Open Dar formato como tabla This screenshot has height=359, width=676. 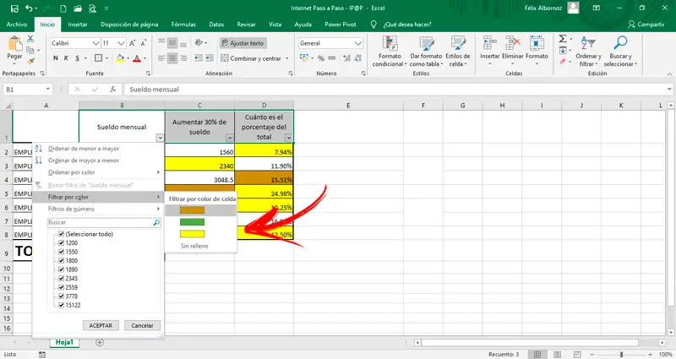[426, 52]
